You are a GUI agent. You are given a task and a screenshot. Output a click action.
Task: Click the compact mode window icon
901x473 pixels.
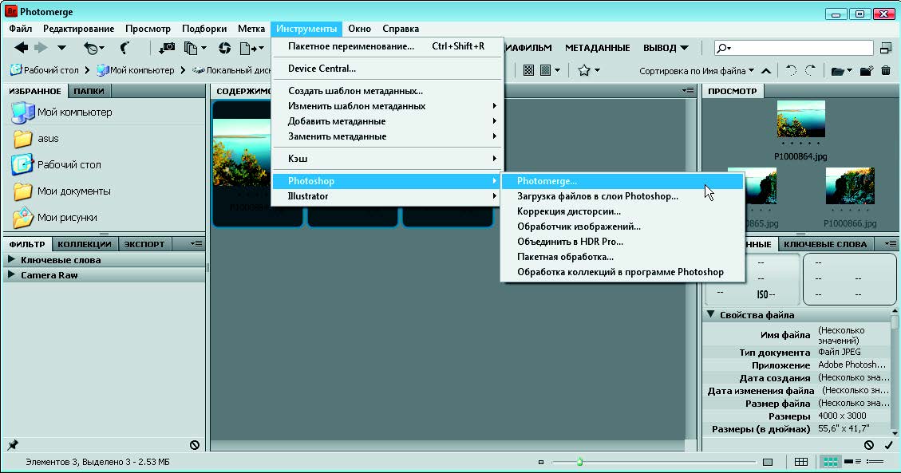(x=886, y=48)
